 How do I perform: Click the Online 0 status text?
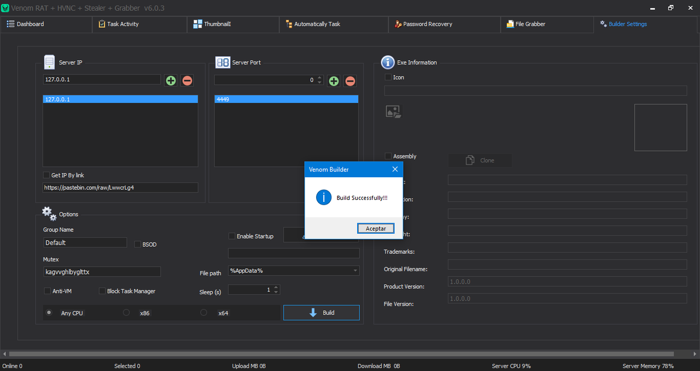pyautogui.click(x=13, y=366)
